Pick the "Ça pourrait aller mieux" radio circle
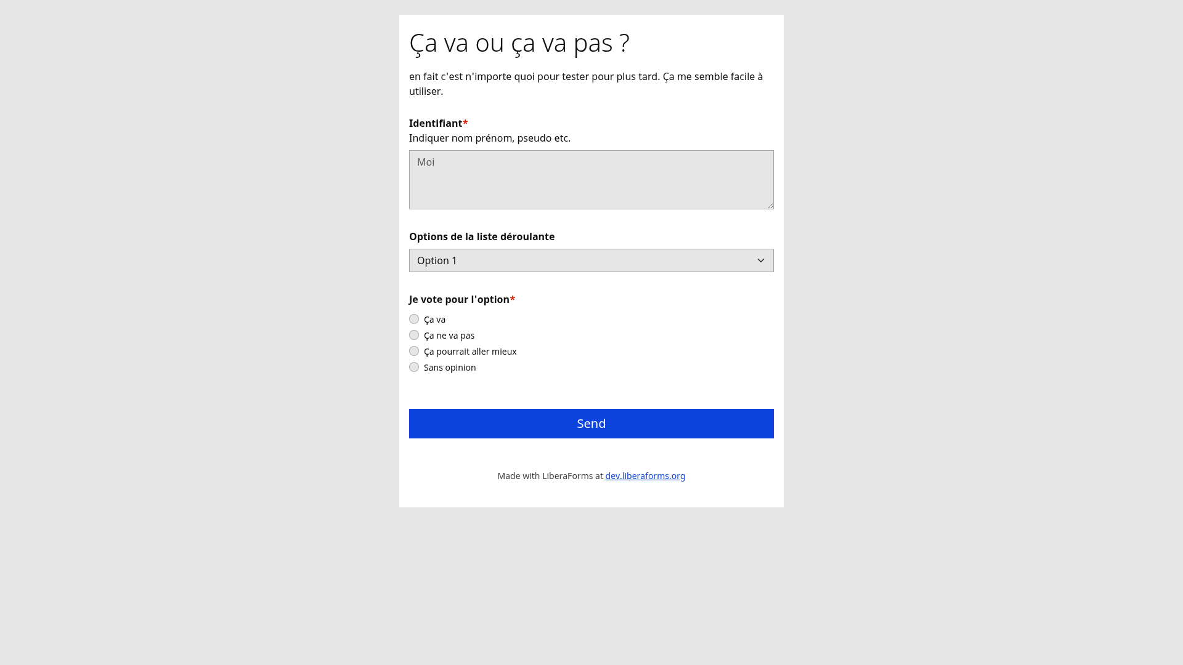Screen dimensions: 1183x665 coord(414,351)
